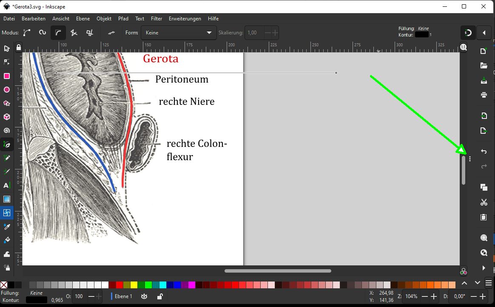This screenshot has width=495, height=307.
Task: Toggle the snapping control icon
Action: tap(468, 32)
